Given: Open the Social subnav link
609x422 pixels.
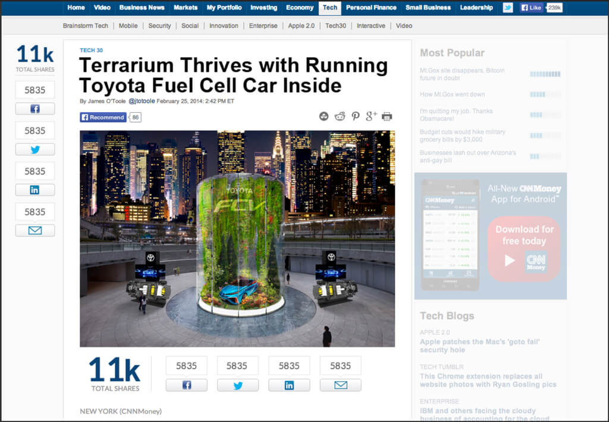Looking at the screenshot, I should click(x=190, y=26).
